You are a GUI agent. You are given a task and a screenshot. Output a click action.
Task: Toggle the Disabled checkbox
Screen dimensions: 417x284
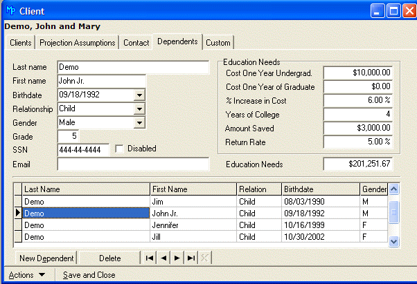tap(119, 149)
